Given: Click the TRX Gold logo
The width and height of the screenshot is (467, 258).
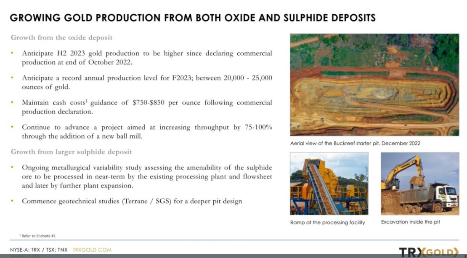Looking at the screenshot, I should pyautogui.click(x=428, y=252).
